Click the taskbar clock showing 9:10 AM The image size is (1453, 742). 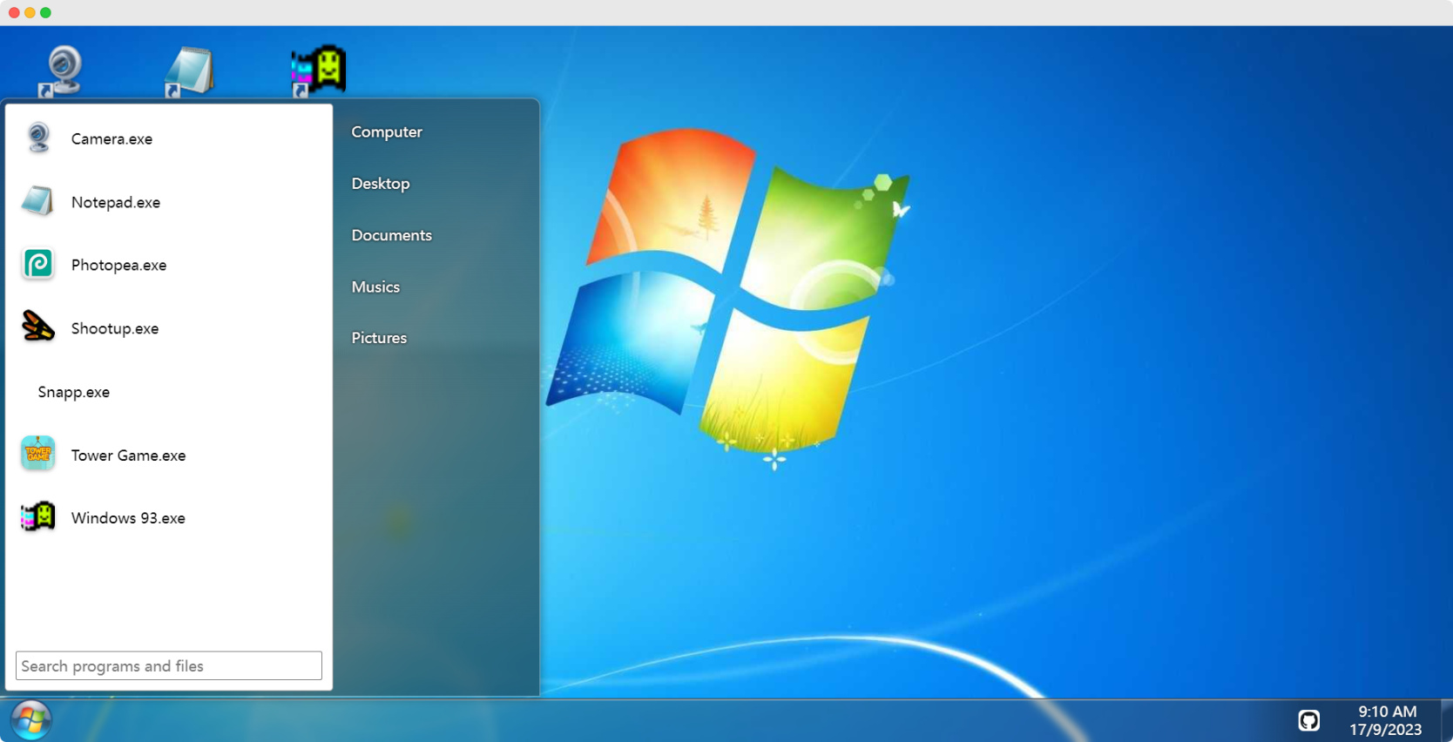[1387, 712]
